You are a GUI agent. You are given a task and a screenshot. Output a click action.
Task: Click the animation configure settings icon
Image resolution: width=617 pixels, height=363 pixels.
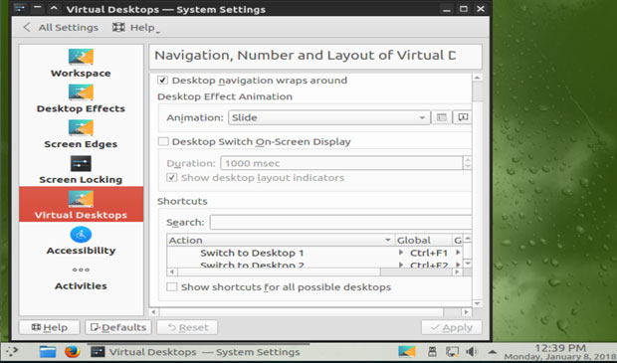(x=442, y=117)
